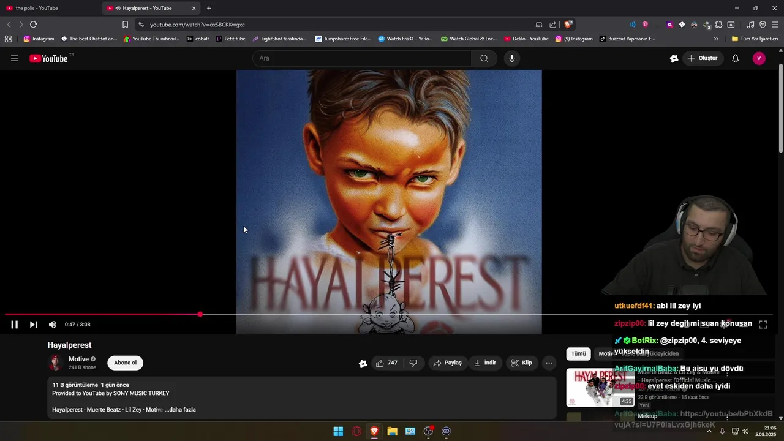Image resolution: width=784 pixels, height=441 pixels.
Task: Expand the description with ...daha fazla
Action: (x=180, y=410)
